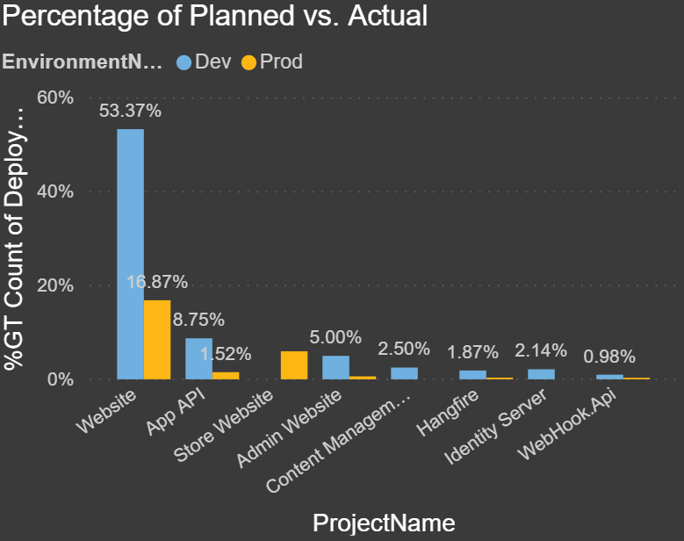Select the WebHook.Api x-axis label
Viewport: 684px width, 541px height.
point(573,428)
